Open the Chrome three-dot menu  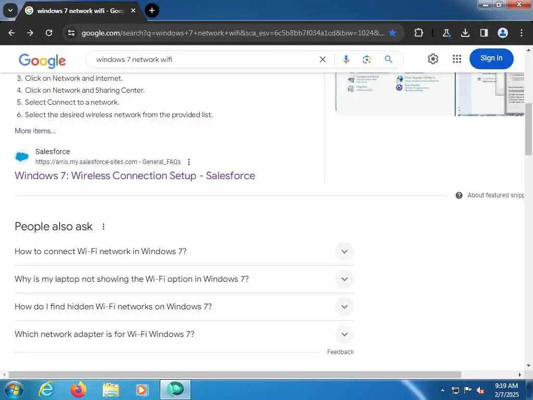[x=522, y=33]
